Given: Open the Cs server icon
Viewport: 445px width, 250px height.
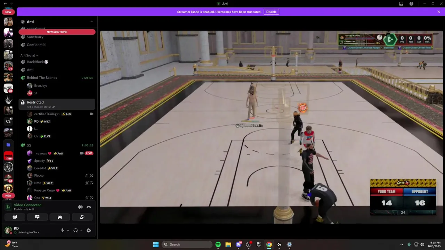Looking at the screenshot, I should pos(8,121).
